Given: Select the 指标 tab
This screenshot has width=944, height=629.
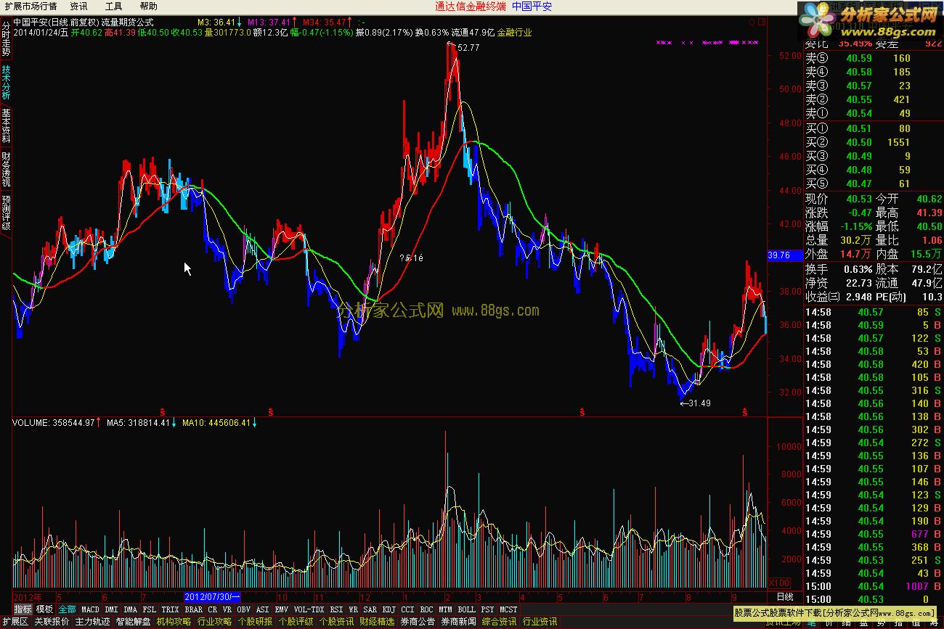Looking at the screenshot, I should [x=23, y=609].
